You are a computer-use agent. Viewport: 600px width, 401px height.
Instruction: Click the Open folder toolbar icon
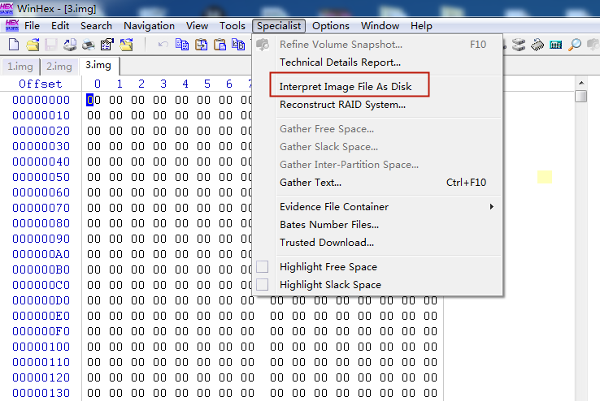(126, 45)
